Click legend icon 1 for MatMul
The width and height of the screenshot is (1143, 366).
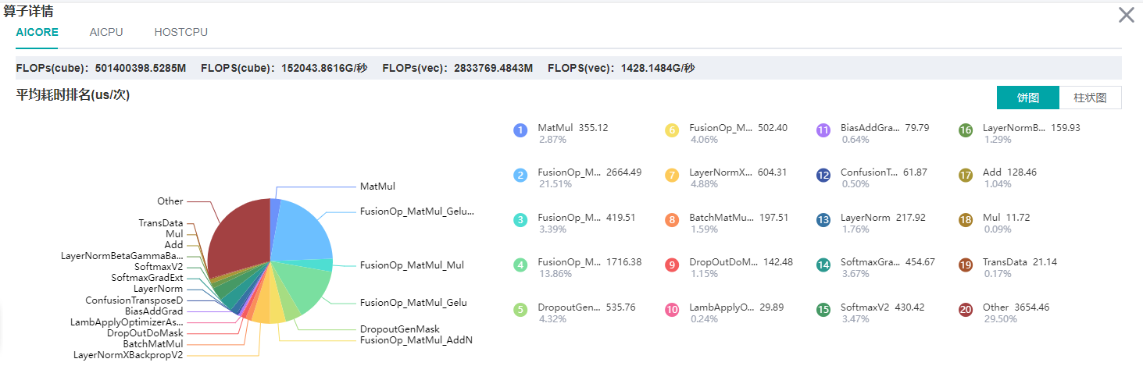pyautogui.click(x=520, y=130)
